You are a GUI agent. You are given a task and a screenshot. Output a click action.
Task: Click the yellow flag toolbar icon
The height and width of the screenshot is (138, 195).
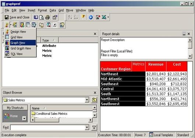click(x=84, y=17)
